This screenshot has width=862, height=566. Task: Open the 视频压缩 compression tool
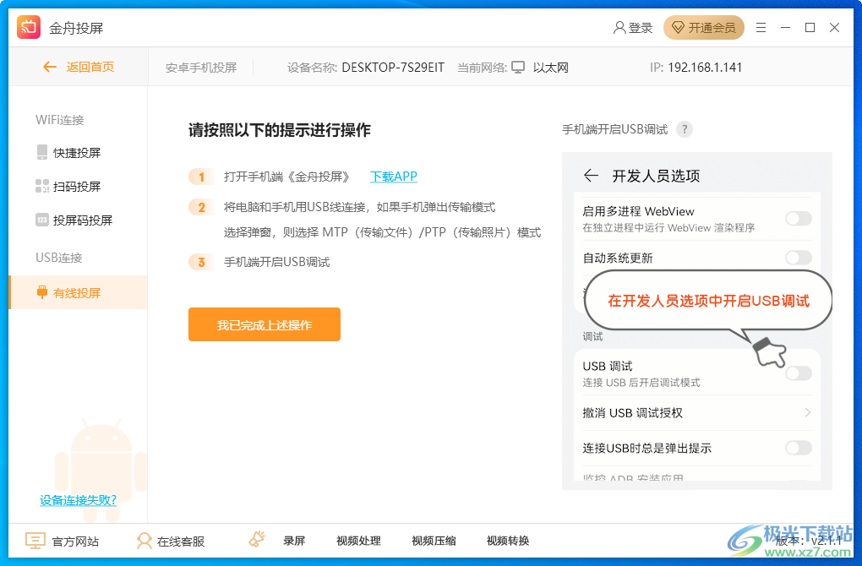[x=433, y=541]
